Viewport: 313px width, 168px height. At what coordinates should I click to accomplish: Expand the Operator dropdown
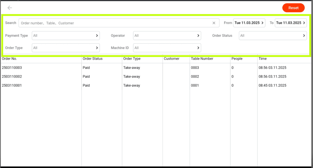click(167, 36)
